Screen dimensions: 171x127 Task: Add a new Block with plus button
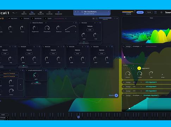point(116,95)
